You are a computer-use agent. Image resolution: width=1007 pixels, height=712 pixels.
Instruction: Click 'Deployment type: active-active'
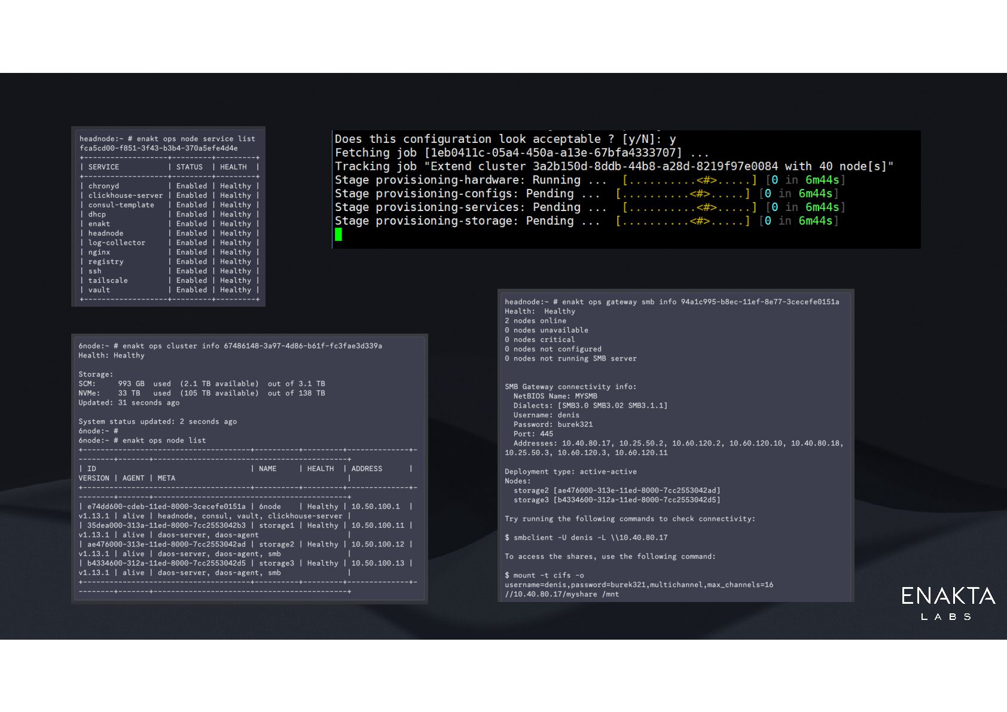coord(570,472)
